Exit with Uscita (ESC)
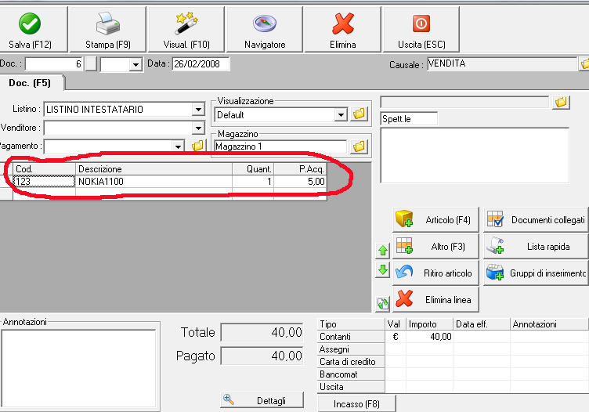Screen dimensions: 589x412 [421, 29]
